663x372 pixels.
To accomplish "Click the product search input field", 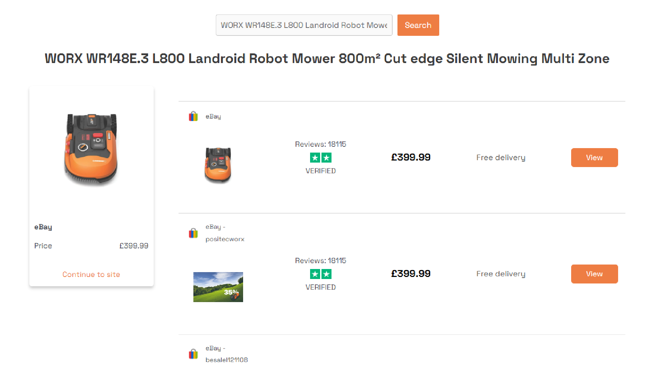I will (304, 25).
